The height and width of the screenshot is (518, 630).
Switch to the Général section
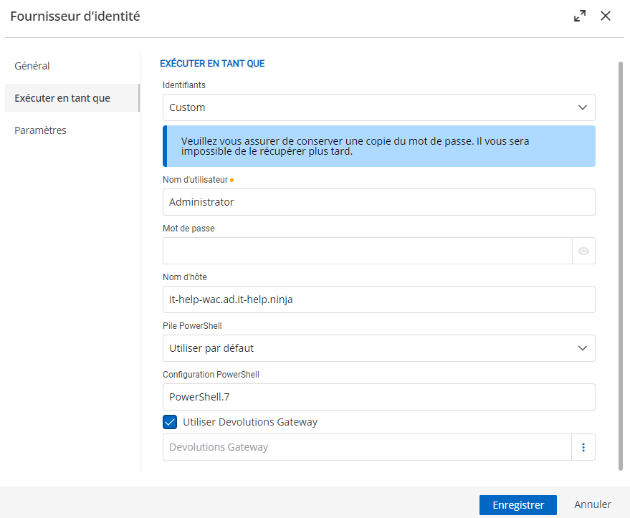point(32,65)
